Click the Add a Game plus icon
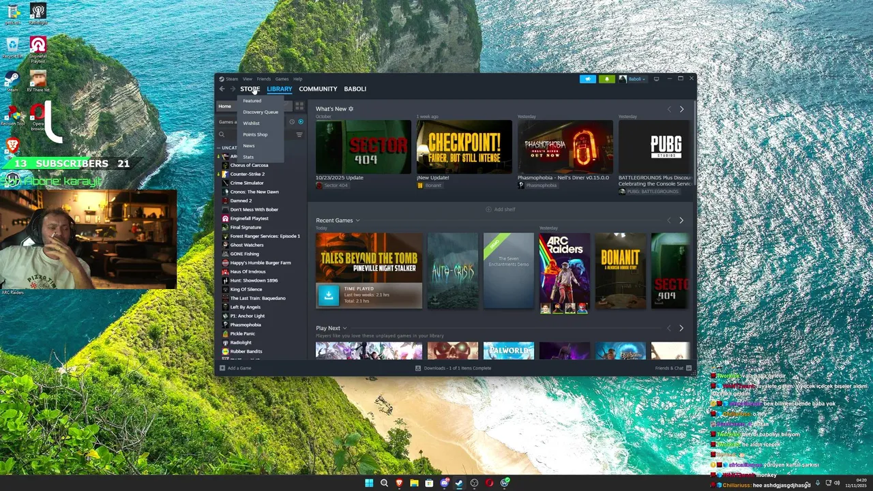The width and height of the screenshot is (873, 491). 222,368
